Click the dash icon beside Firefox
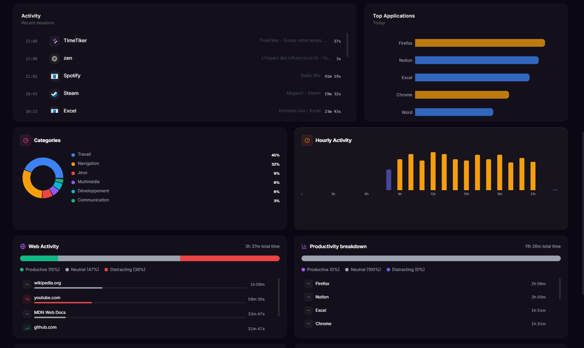Image resolution: width=584 pixels, height=348 pixels. click(309, 284)
